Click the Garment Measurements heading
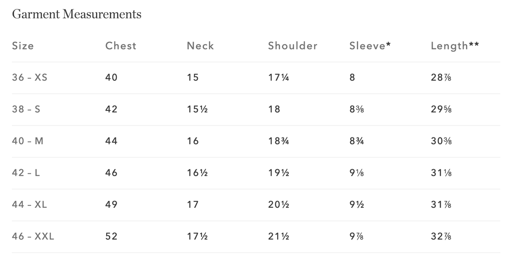The height and width of the screenshot is (259, 509). 76,15
